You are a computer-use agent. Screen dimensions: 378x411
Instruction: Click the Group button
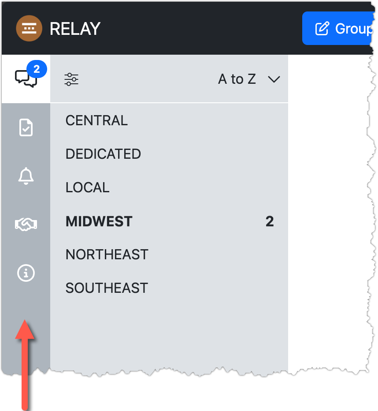348,28
